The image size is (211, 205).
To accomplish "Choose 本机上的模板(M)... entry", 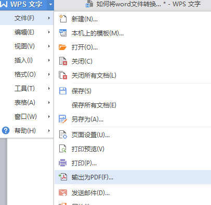I will coord(133,33).
